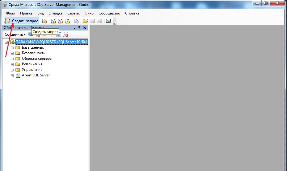The height and width of the screenshot is (171, 287).
Task: Open the Правка menu
Action: click(26, 13)
